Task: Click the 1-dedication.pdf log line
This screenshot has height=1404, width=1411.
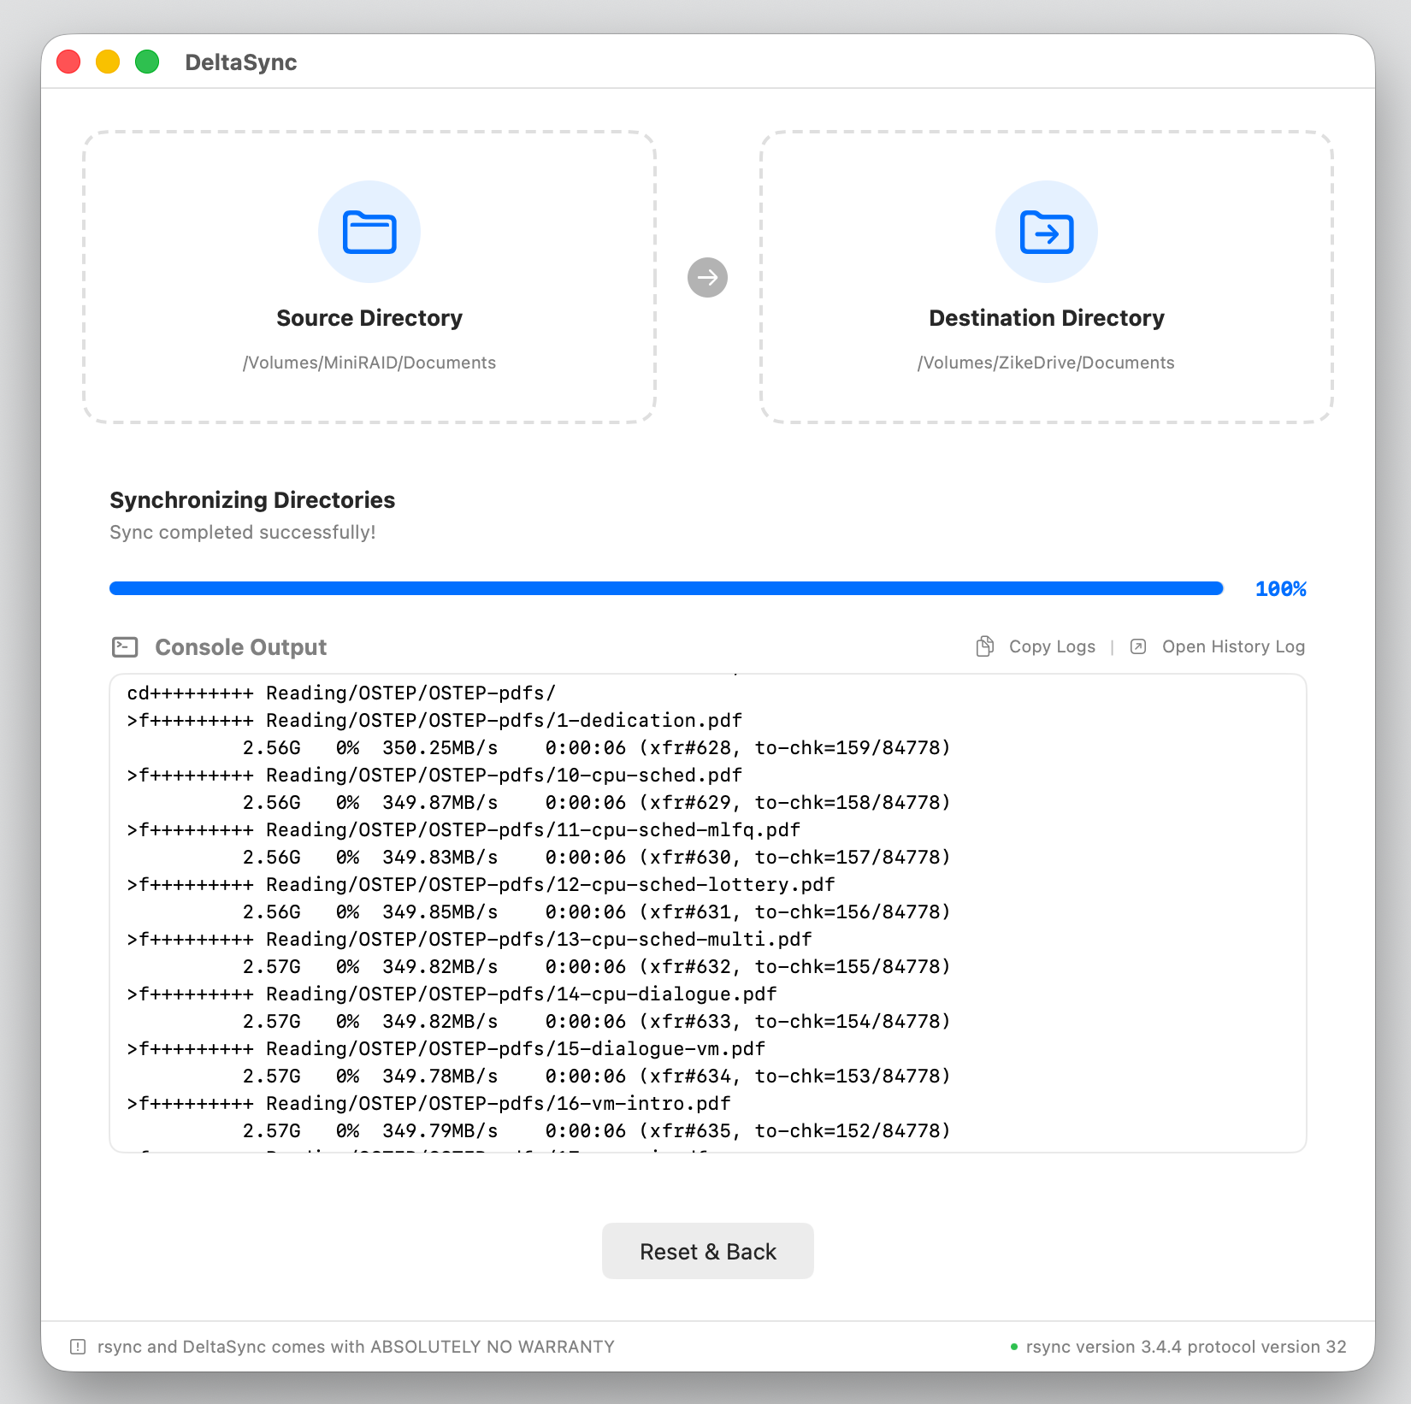Action: point(434,720)
